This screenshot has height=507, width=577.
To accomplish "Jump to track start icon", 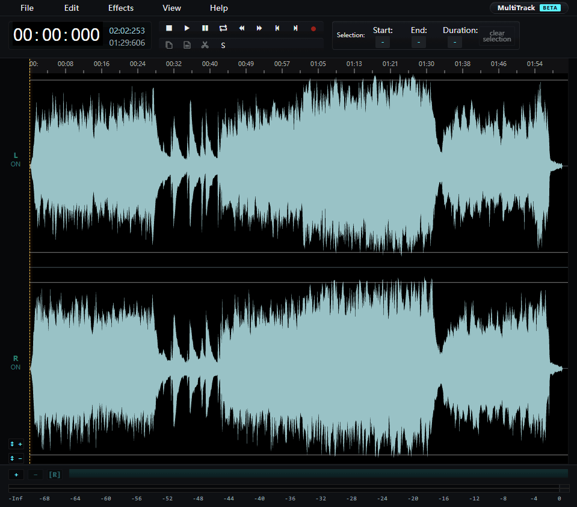I will (x=277, y=28).
